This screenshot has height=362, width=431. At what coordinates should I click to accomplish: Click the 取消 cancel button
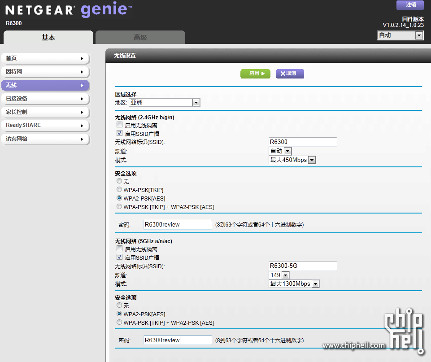click(x=290, y=74)
